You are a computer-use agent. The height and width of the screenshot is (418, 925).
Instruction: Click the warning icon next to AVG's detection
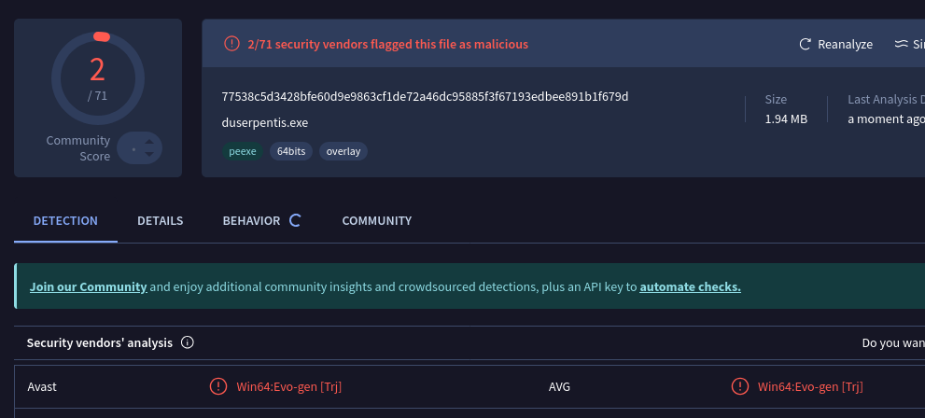click(739, 386)
